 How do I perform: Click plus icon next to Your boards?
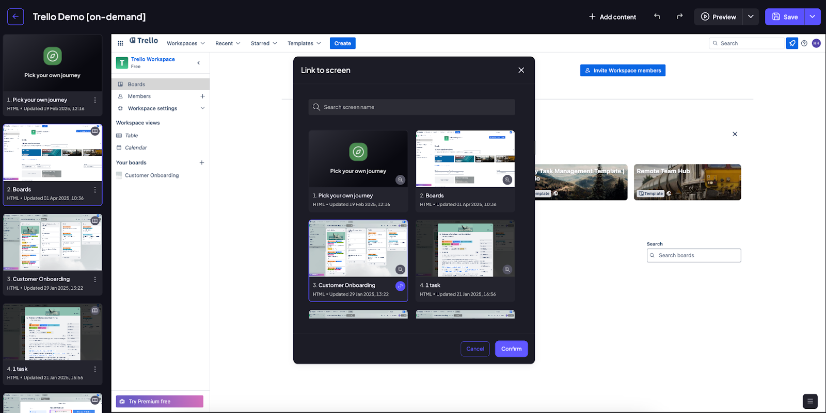pos(202,163)
